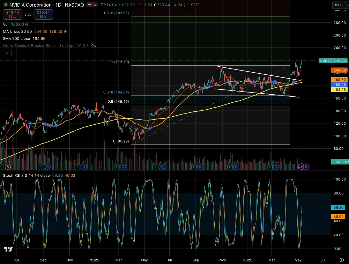Open the USD currency dropdown
Image resolution: width=349 pixels, height=264 pixels.
click(340, 5)
